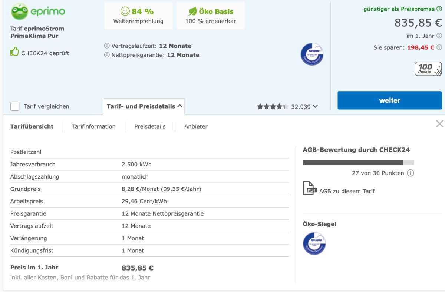
Task: Click the PDF document icon
Action: [310, 188]
